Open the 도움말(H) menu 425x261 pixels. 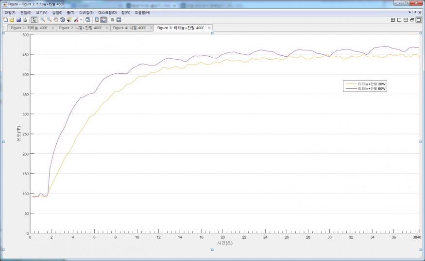142,13
